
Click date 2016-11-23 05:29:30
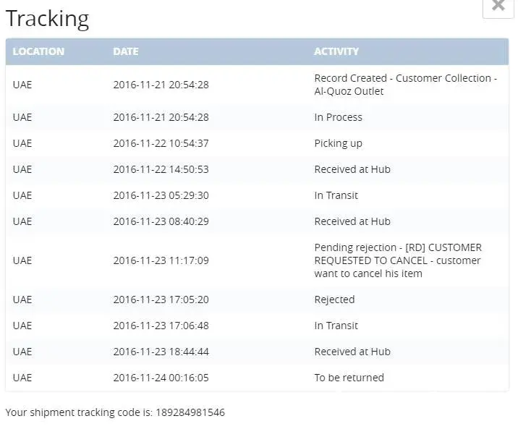(x=161, y=195)
